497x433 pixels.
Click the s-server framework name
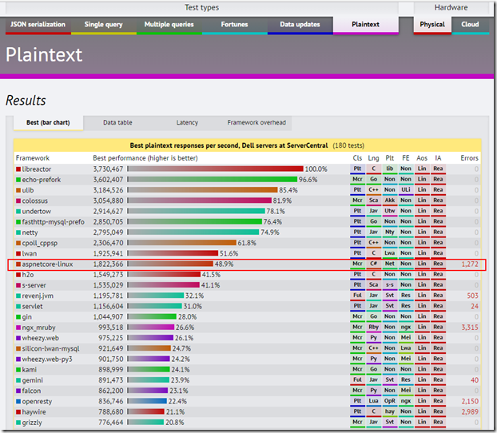click(x=34, y=285)
